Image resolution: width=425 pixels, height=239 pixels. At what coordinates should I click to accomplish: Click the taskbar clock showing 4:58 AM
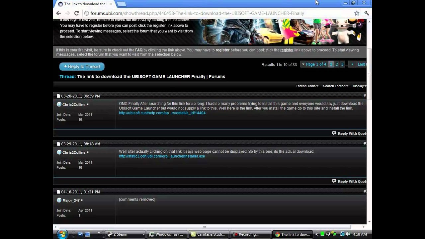(x=360, y=234)
